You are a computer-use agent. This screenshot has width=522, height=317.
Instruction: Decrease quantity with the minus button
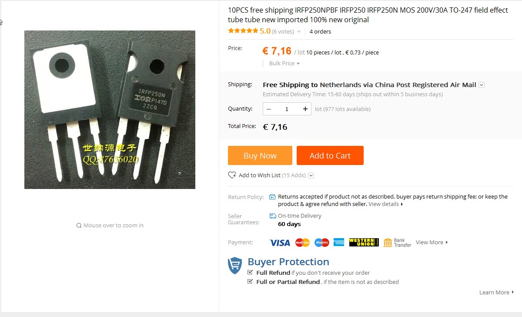point(269,109)
